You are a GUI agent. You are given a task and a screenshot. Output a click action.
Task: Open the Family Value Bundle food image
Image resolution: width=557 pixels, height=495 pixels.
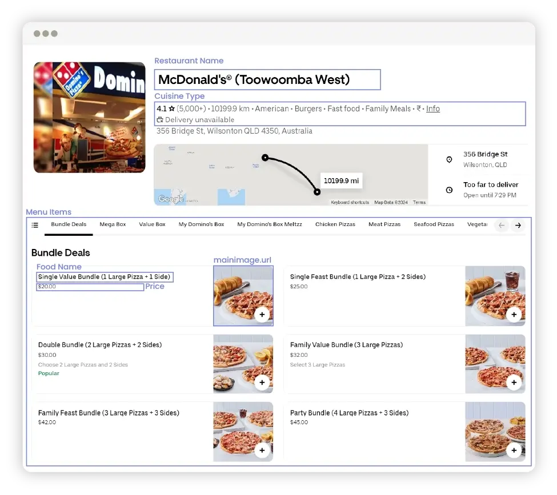[495, 364]
